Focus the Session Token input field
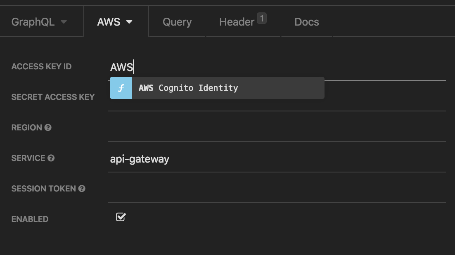455x255 pixels. pyautogui.click(x=277, y=189)
